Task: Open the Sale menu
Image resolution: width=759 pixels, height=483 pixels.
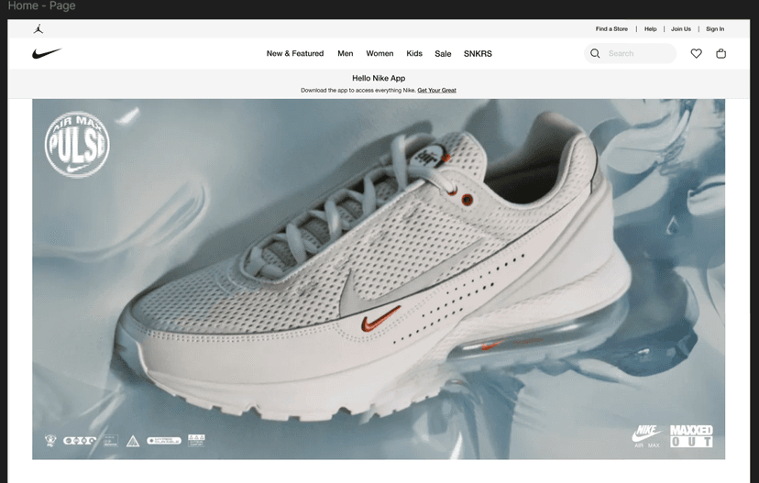Action: [443, 54]
